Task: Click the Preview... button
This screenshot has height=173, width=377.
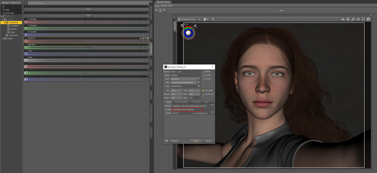Action: pos(175,141)
